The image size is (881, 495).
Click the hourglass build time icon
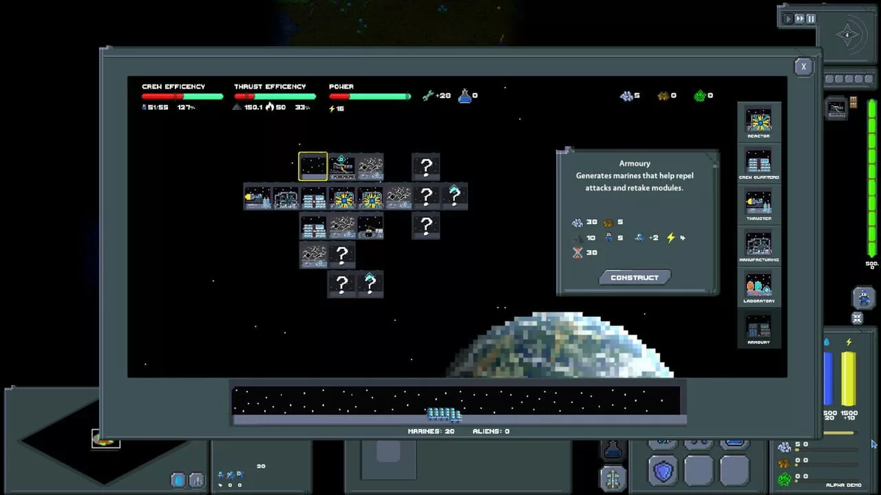(x=577, y=253)
